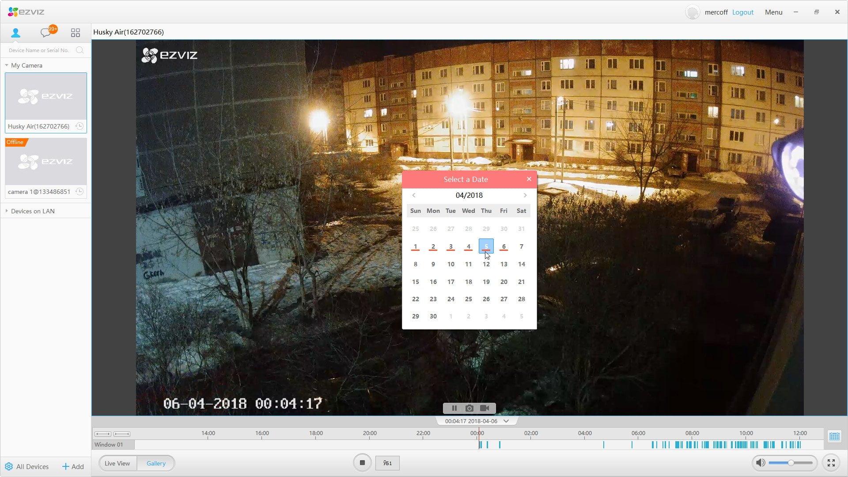The image size is (848, 477).
Task: Enter fullscreen with the expand icon
Action: pyautogui.click(x=831, y=463)
